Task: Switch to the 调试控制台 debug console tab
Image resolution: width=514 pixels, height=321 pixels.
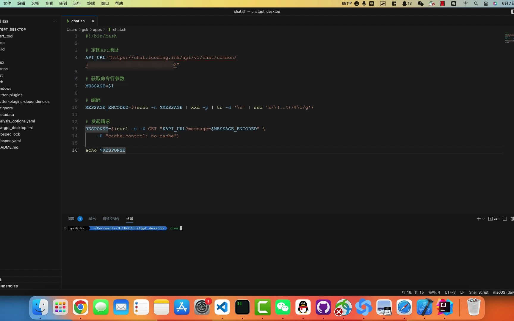Action: point(111,219)
